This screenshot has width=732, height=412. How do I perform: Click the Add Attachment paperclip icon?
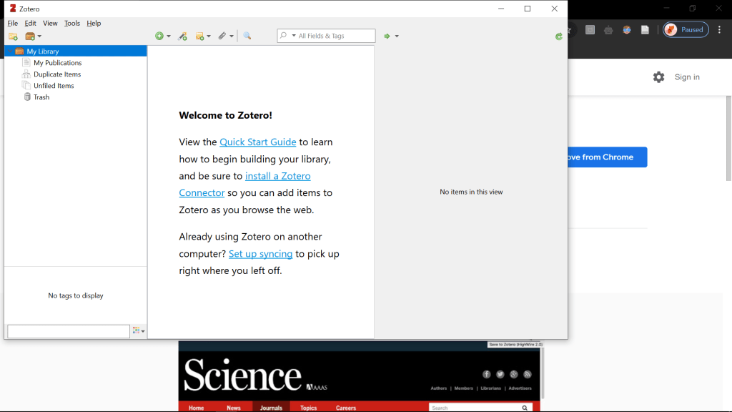pyautogui.click(x=224, y=36)
